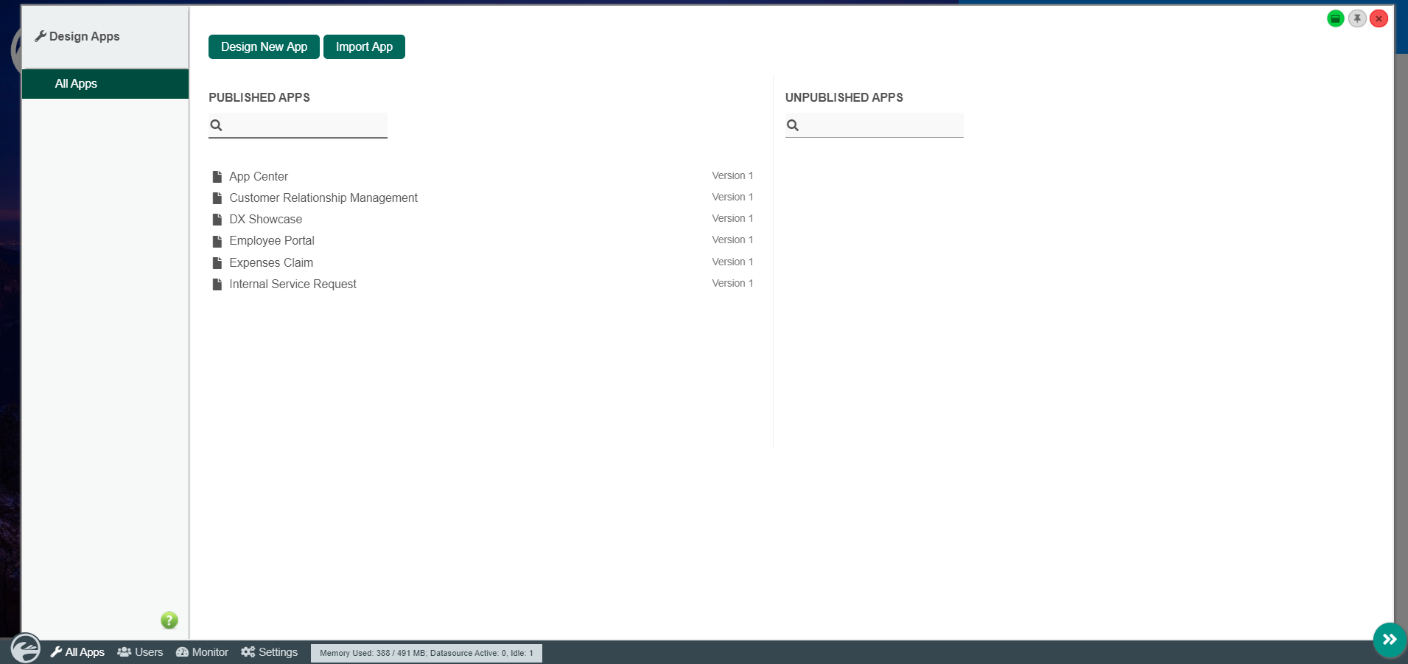Open the Internal Service Request app
Screen dimensions: 1408x664
[293, 284]
